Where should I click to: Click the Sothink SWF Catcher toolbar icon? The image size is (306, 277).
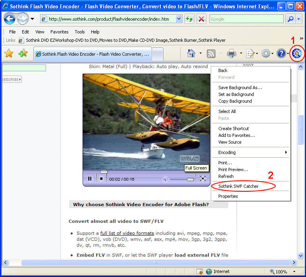pyautogui.click(x=296, y=53)
